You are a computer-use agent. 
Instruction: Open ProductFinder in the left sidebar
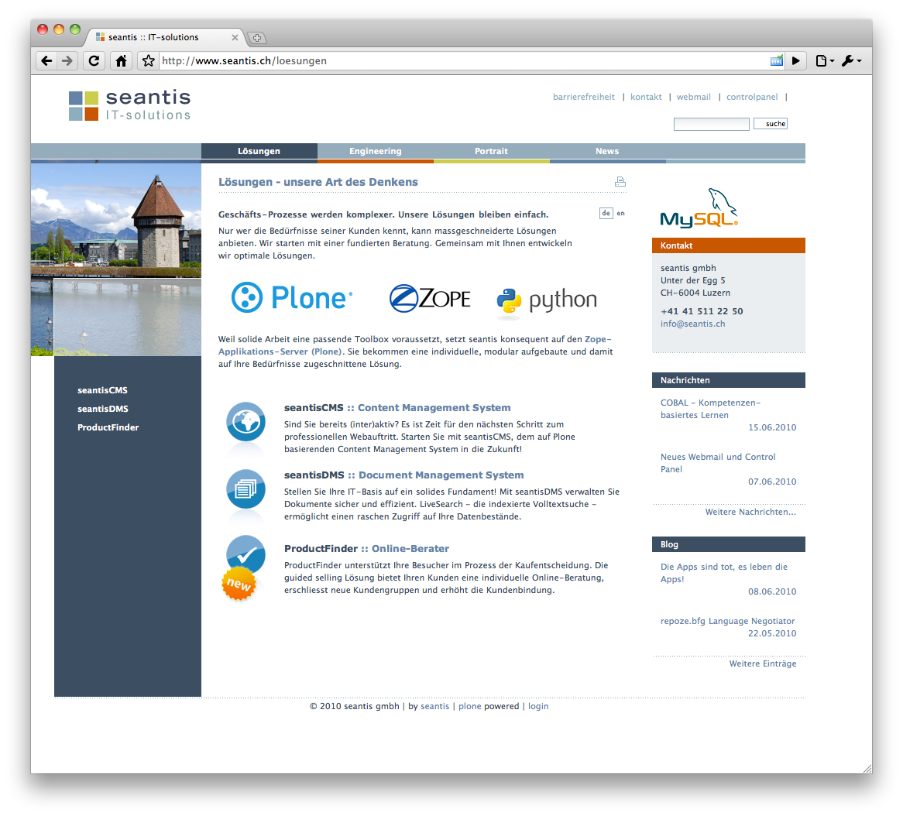(x=108, y=427)
